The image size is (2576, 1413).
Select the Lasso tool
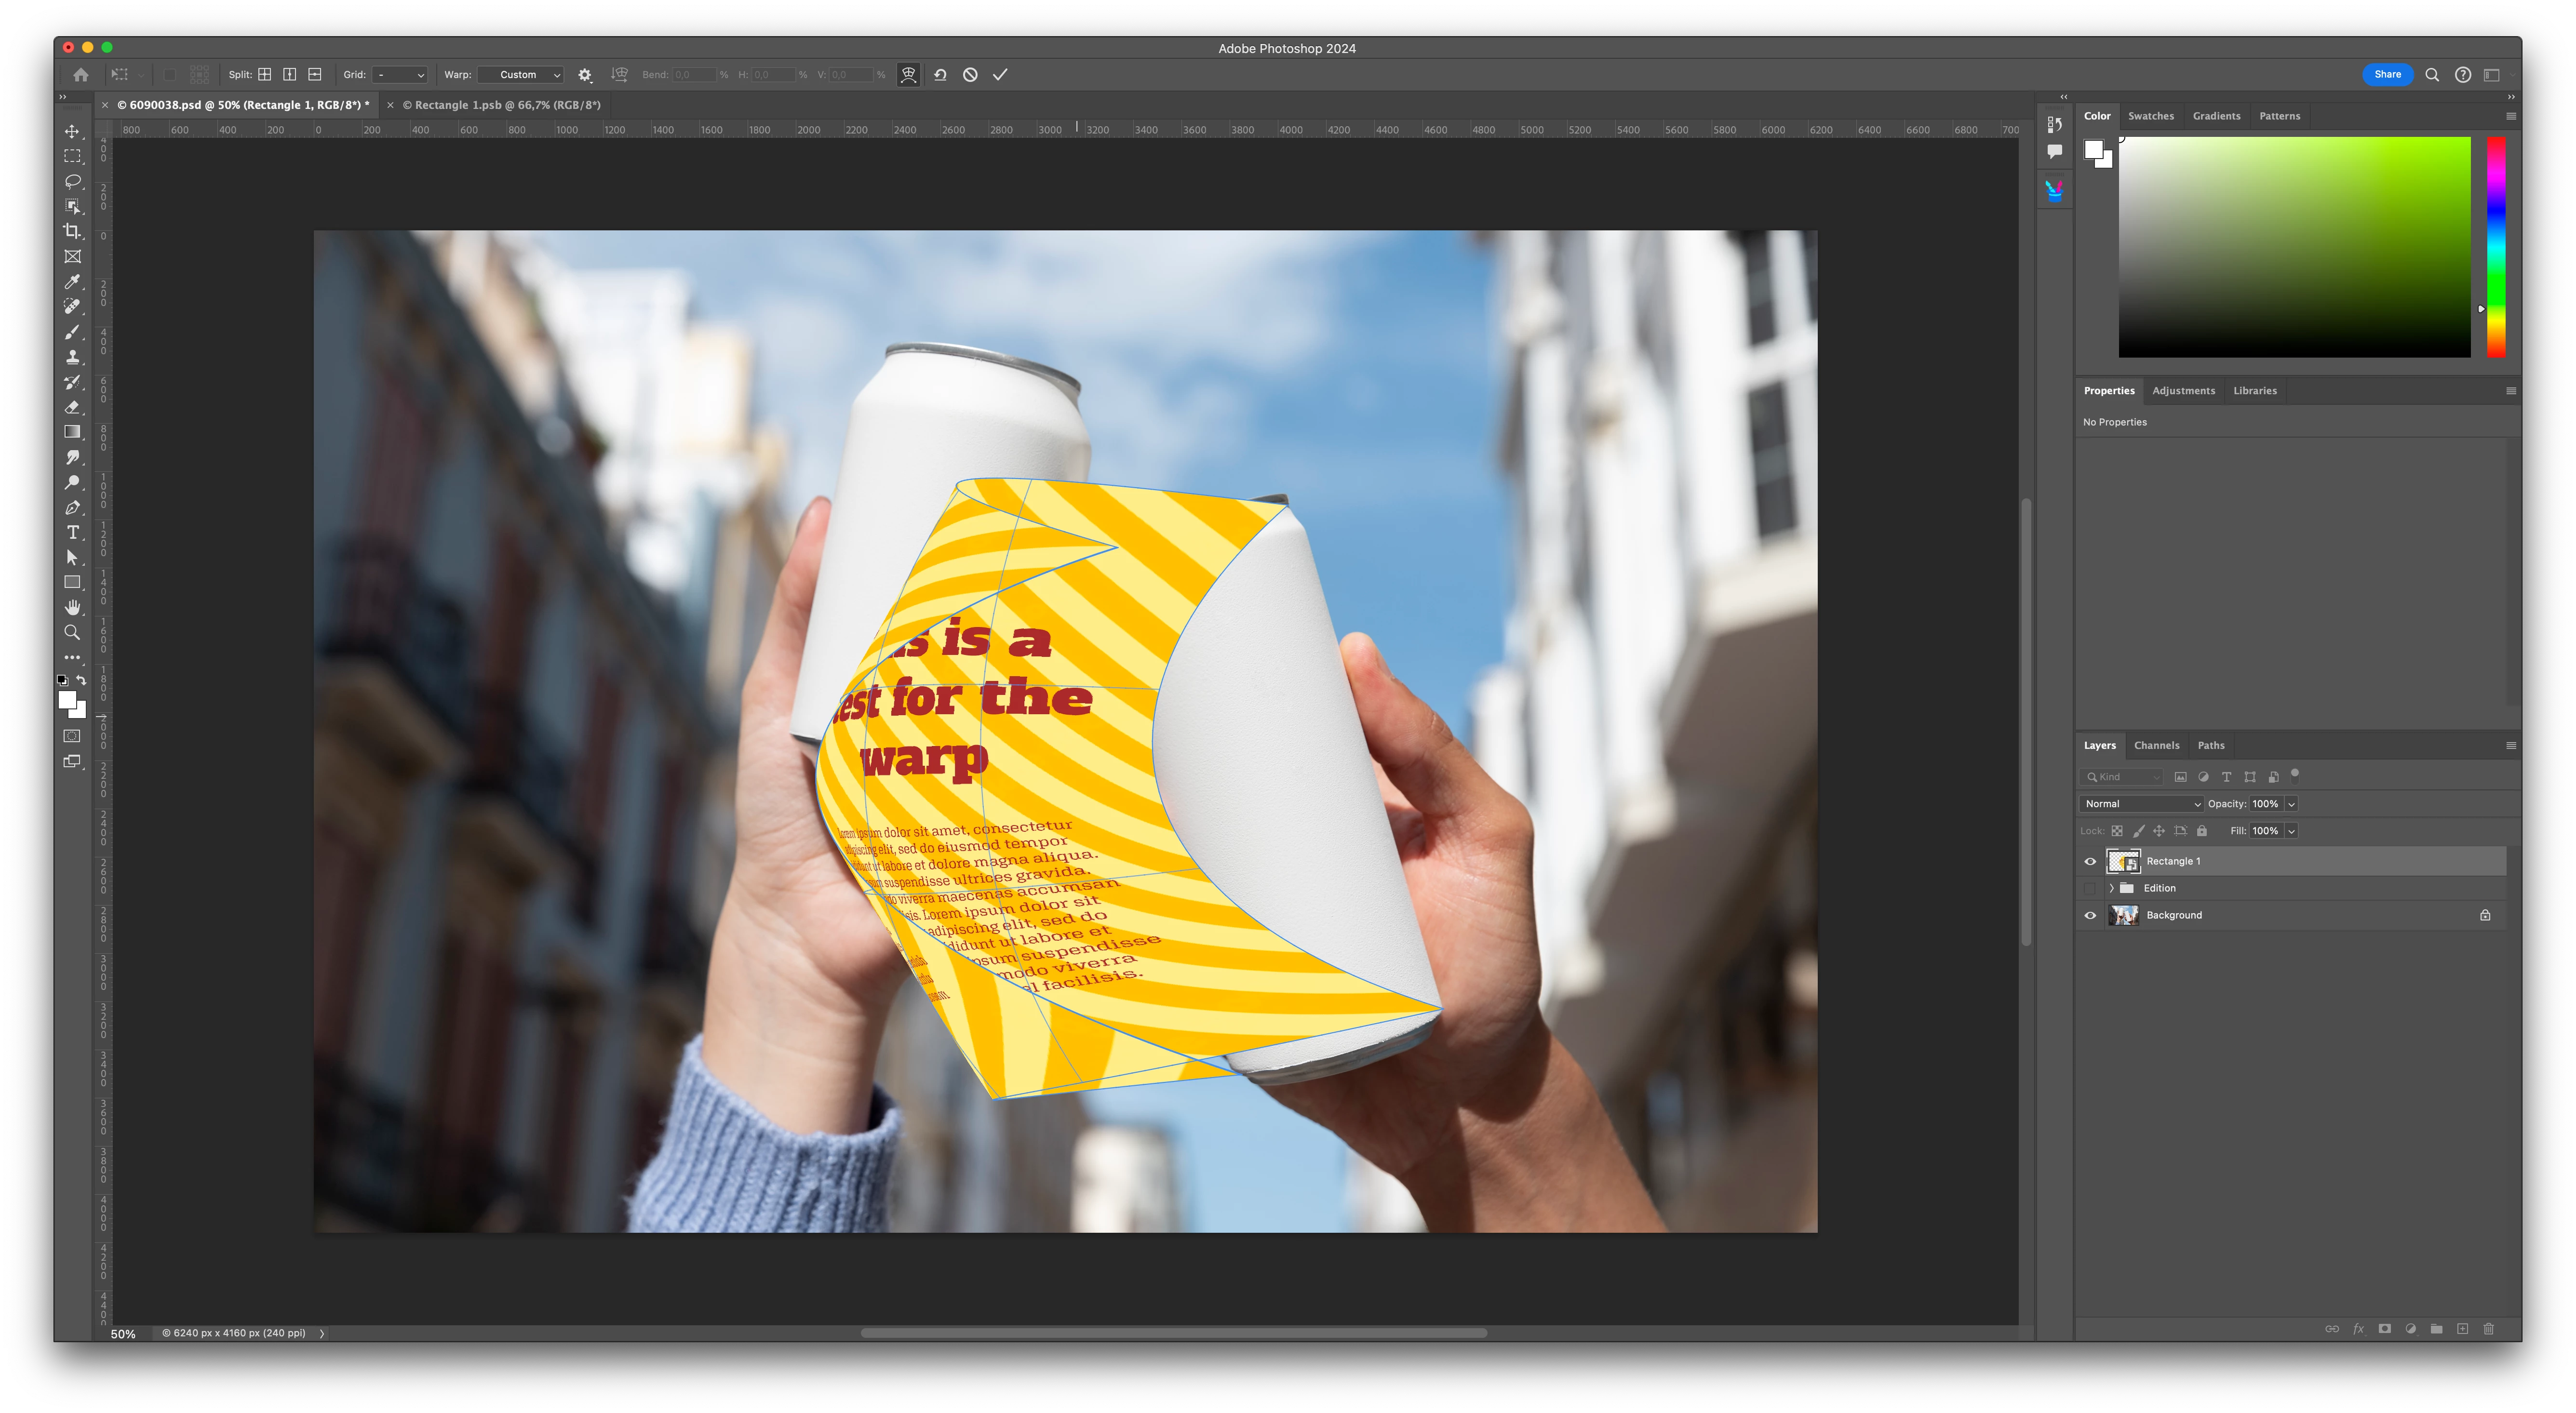(73, 181)
